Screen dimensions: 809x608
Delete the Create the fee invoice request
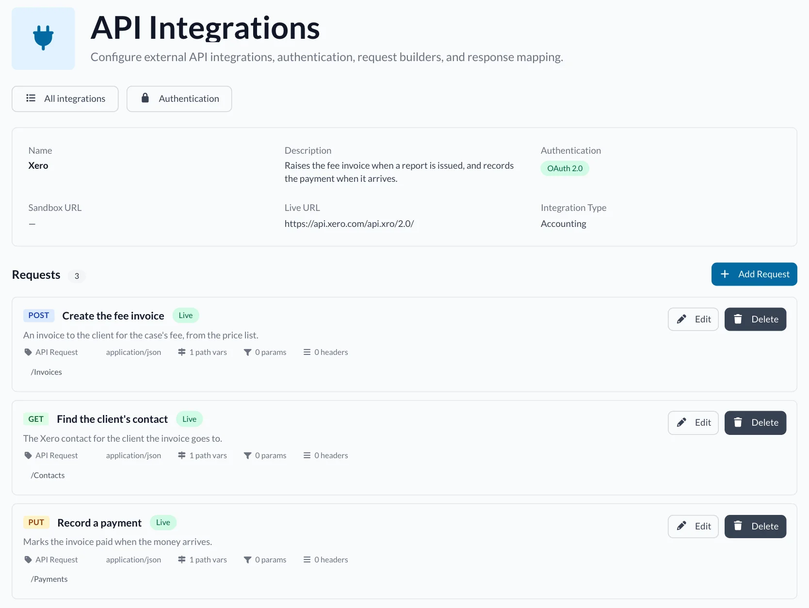point(755,319)
